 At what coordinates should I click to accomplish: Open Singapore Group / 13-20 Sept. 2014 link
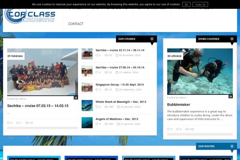pos(120,85)
